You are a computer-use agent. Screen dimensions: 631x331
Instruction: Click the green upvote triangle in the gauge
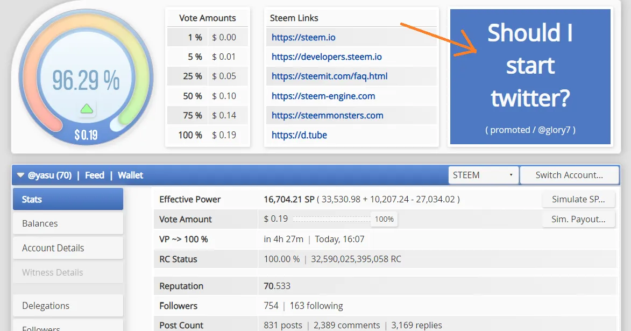tap(87, 109)
